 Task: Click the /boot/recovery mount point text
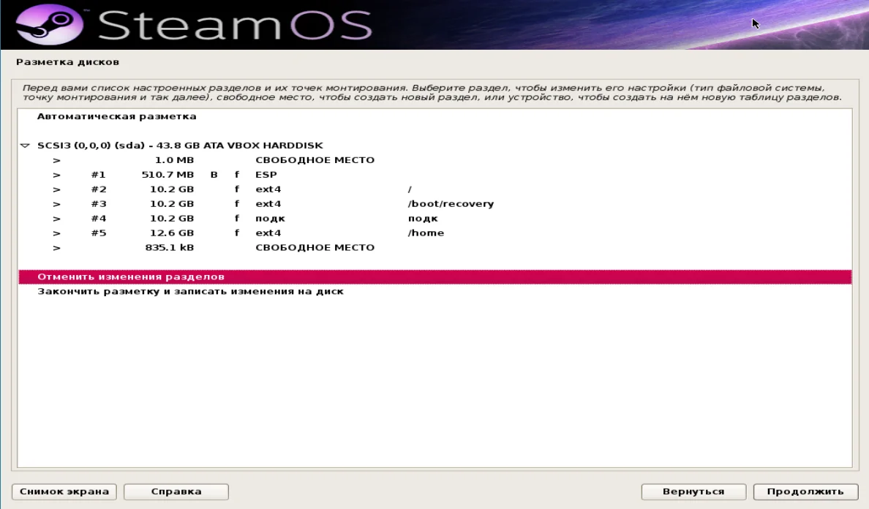coord(451,204)
